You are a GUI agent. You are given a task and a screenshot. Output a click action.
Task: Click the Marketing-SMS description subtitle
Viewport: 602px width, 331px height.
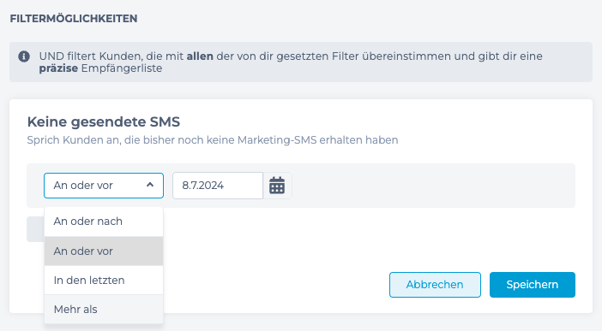213,140
